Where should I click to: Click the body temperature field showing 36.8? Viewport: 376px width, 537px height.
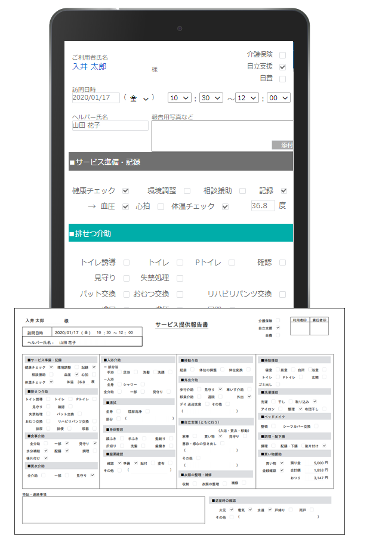point(263,206)
